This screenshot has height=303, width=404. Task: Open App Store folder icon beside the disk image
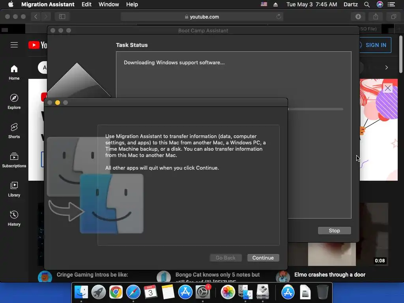(x=288, y=292)
